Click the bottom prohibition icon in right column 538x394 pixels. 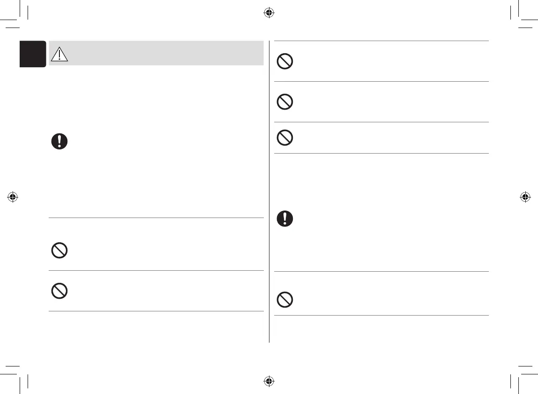(285, 299)
